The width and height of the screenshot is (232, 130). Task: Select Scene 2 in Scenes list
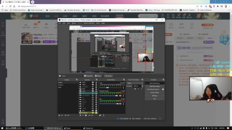(61, 85)
